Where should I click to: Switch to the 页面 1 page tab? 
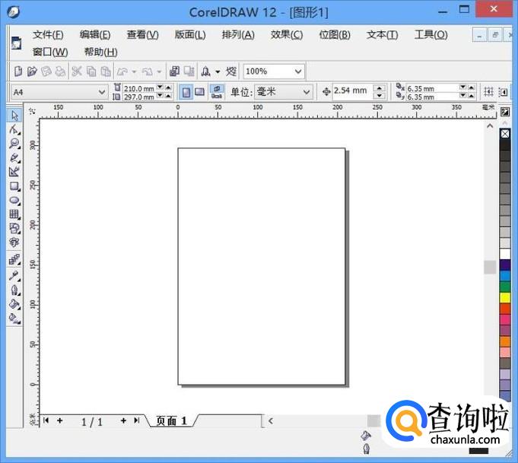point(171,420)
